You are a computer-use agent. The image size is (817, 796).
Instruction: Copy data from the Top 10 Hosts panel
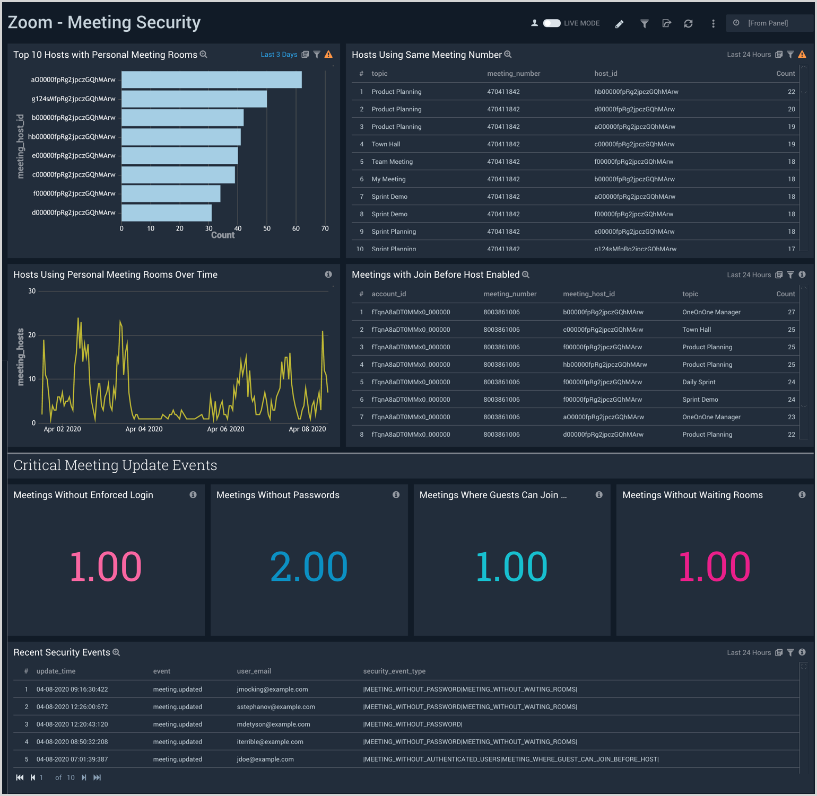[305, 54]
